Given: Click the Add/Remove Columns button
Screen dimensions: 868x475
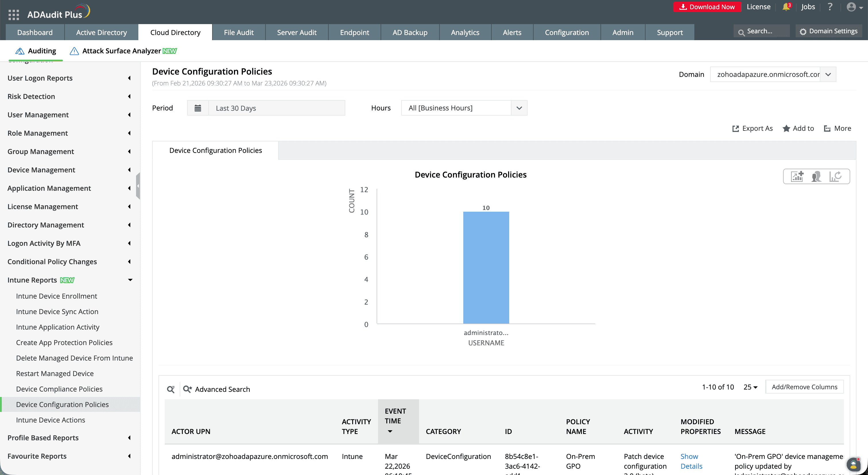Looking at the screenshot, I should click(804, 387).
